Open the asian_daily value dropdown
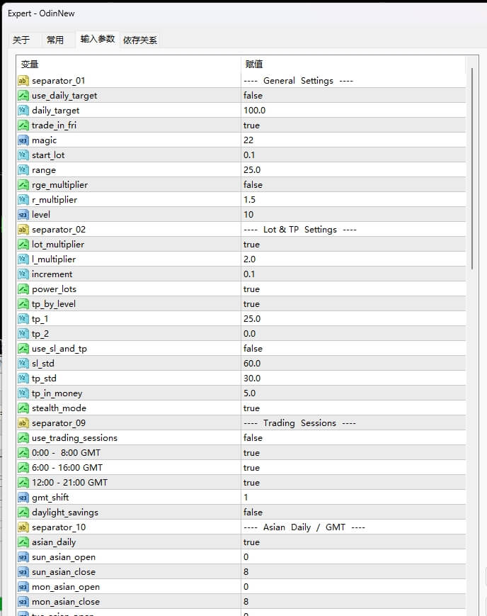 coord(353,542)
